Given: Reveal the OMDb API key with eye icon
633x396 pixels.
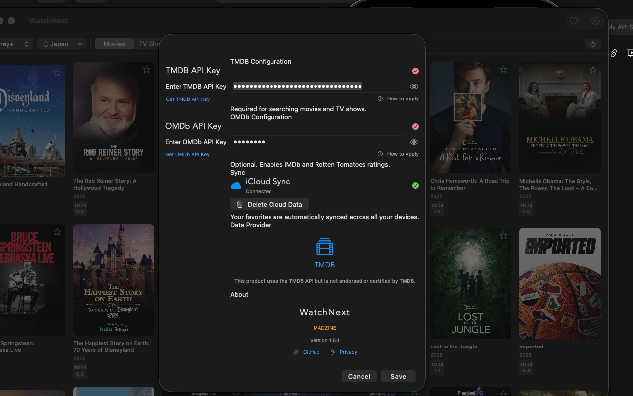Looking at the screenshot, I should coord(414,142).
